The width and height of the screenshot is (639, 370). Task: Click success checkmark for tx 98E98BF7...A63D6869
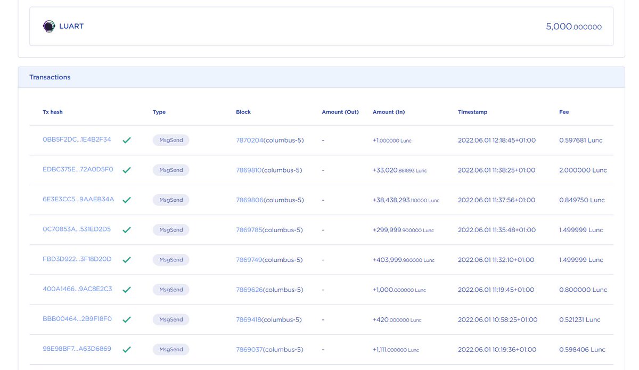127,349
